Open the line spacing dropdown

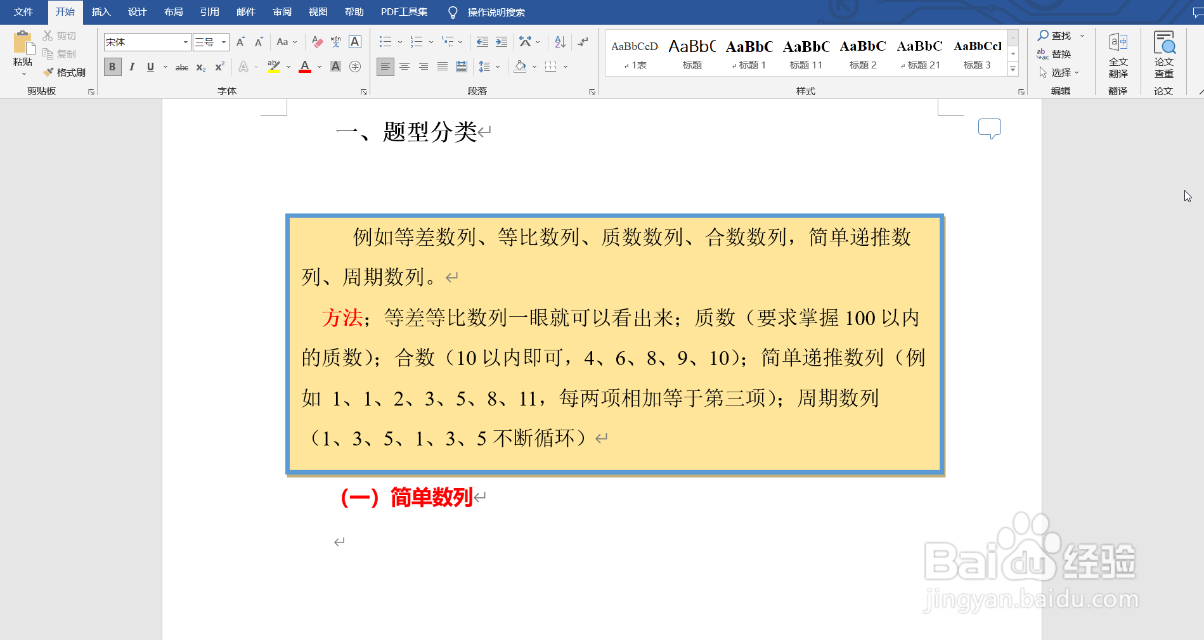[489, 67]
